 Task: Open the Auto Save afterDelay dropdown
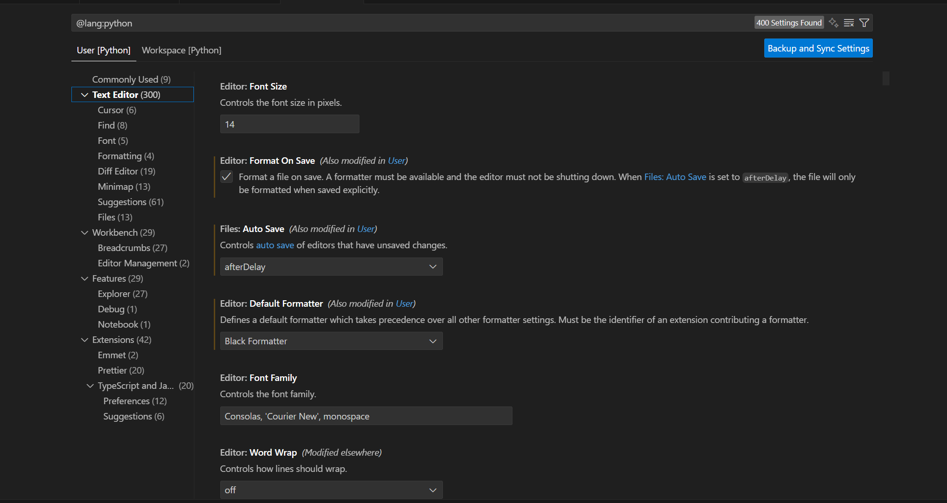click(331, 267)
